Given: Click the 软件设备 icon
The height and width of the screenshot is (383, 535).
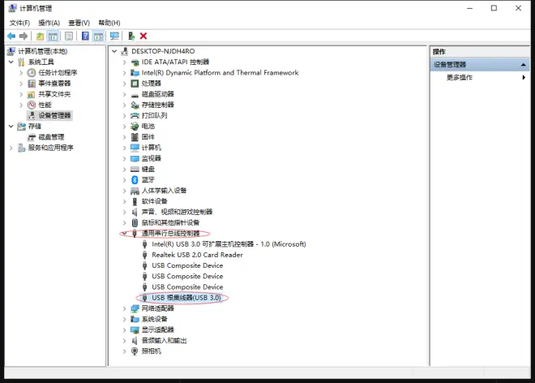Looking at the screenshot, I should pyautogui.click(x=135, y=201).
